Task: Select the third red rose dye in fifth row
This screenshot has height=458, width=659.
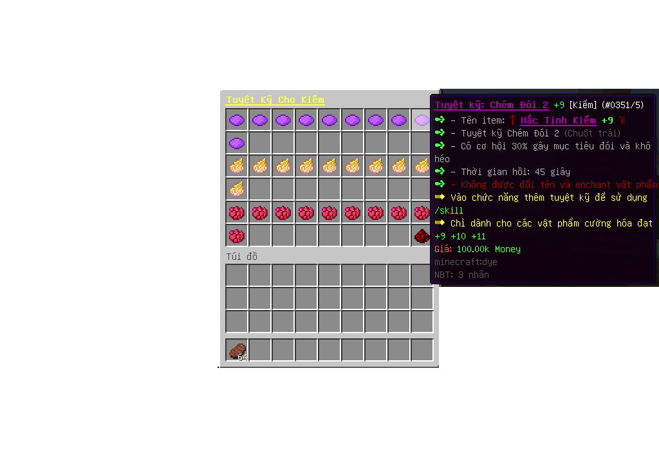Action: point(283,213)
